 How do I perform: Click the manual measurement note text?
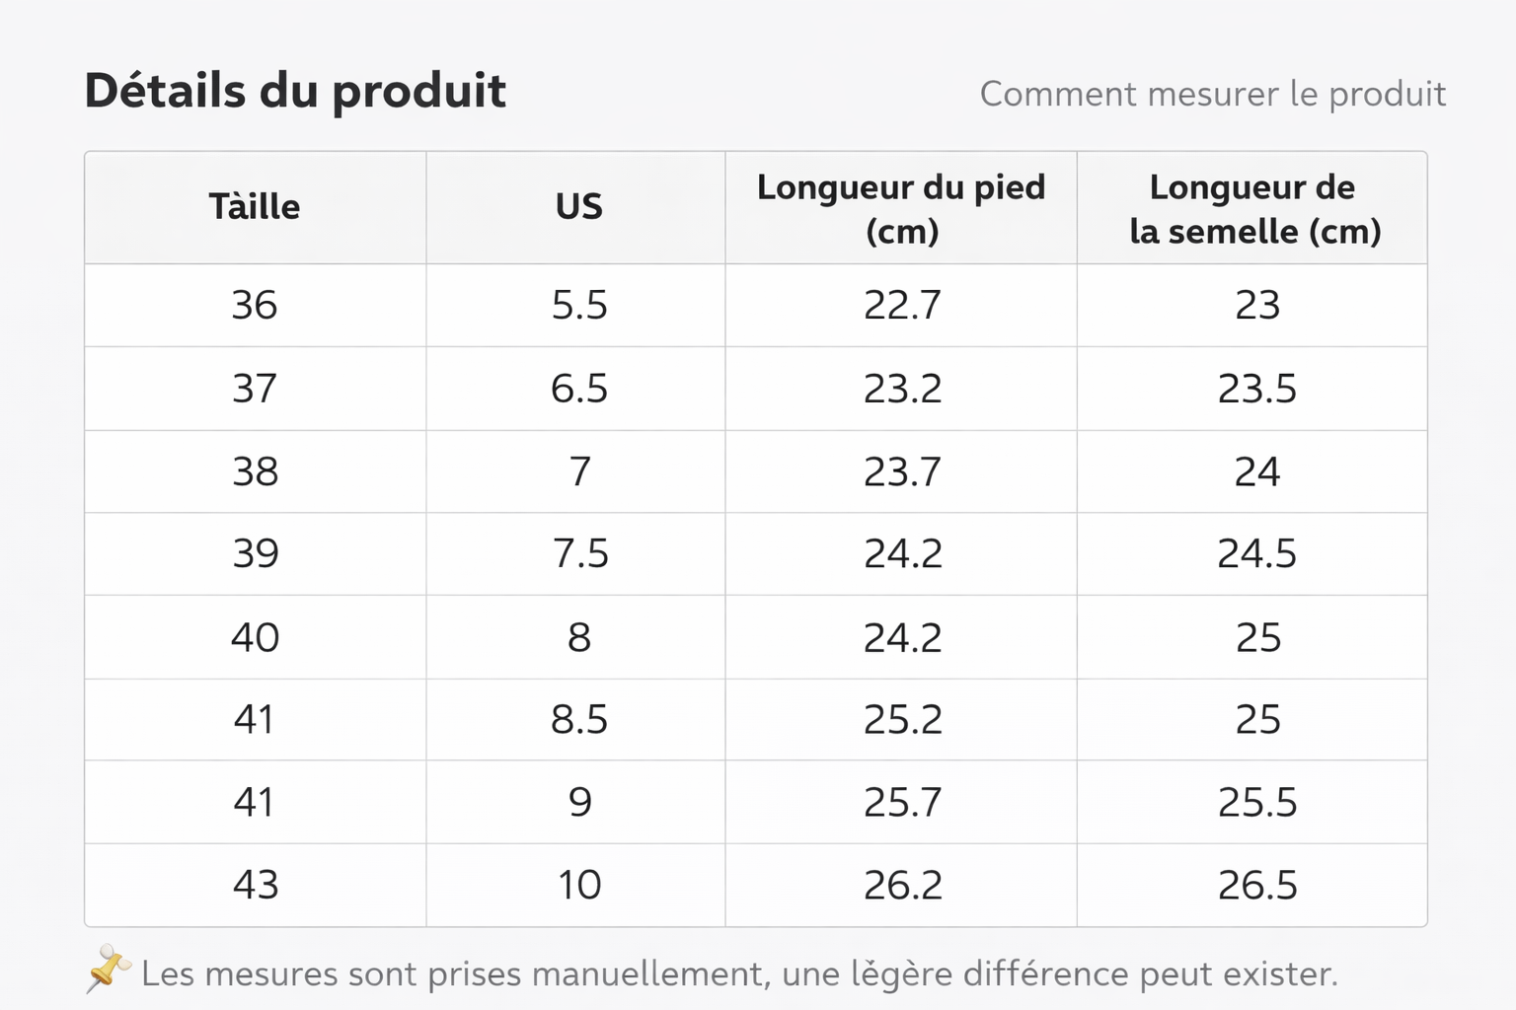[x=739, y=974]
